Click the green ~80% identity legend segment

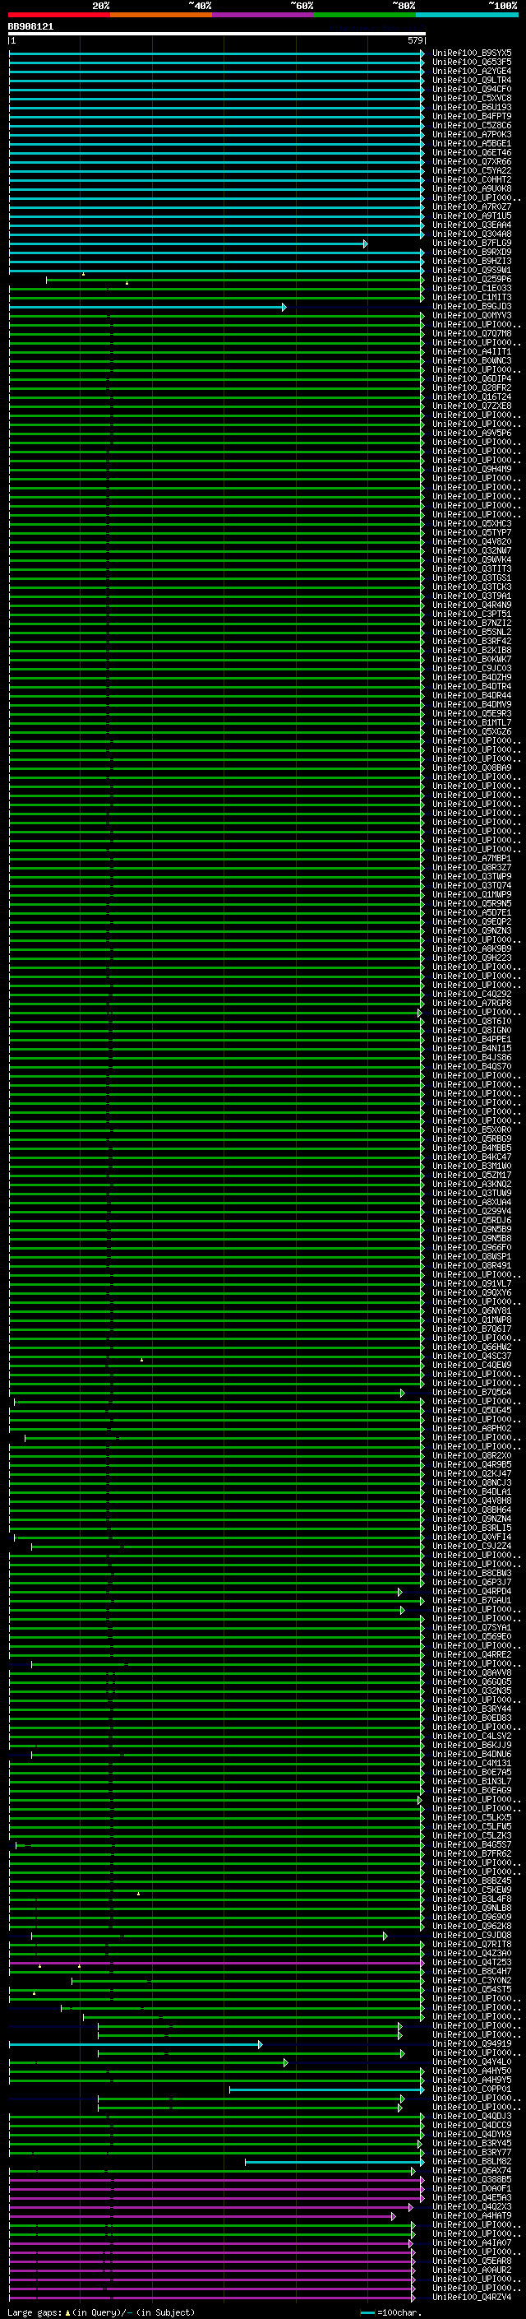coord(365,16)
